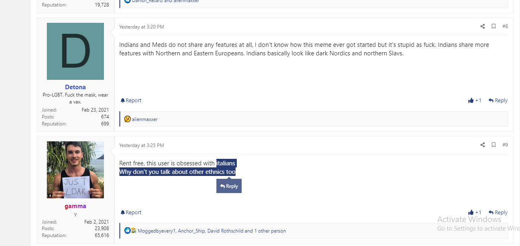Show '1 other person' who reacted
This screenshot has width=520, height=246.
coord(270,231)
